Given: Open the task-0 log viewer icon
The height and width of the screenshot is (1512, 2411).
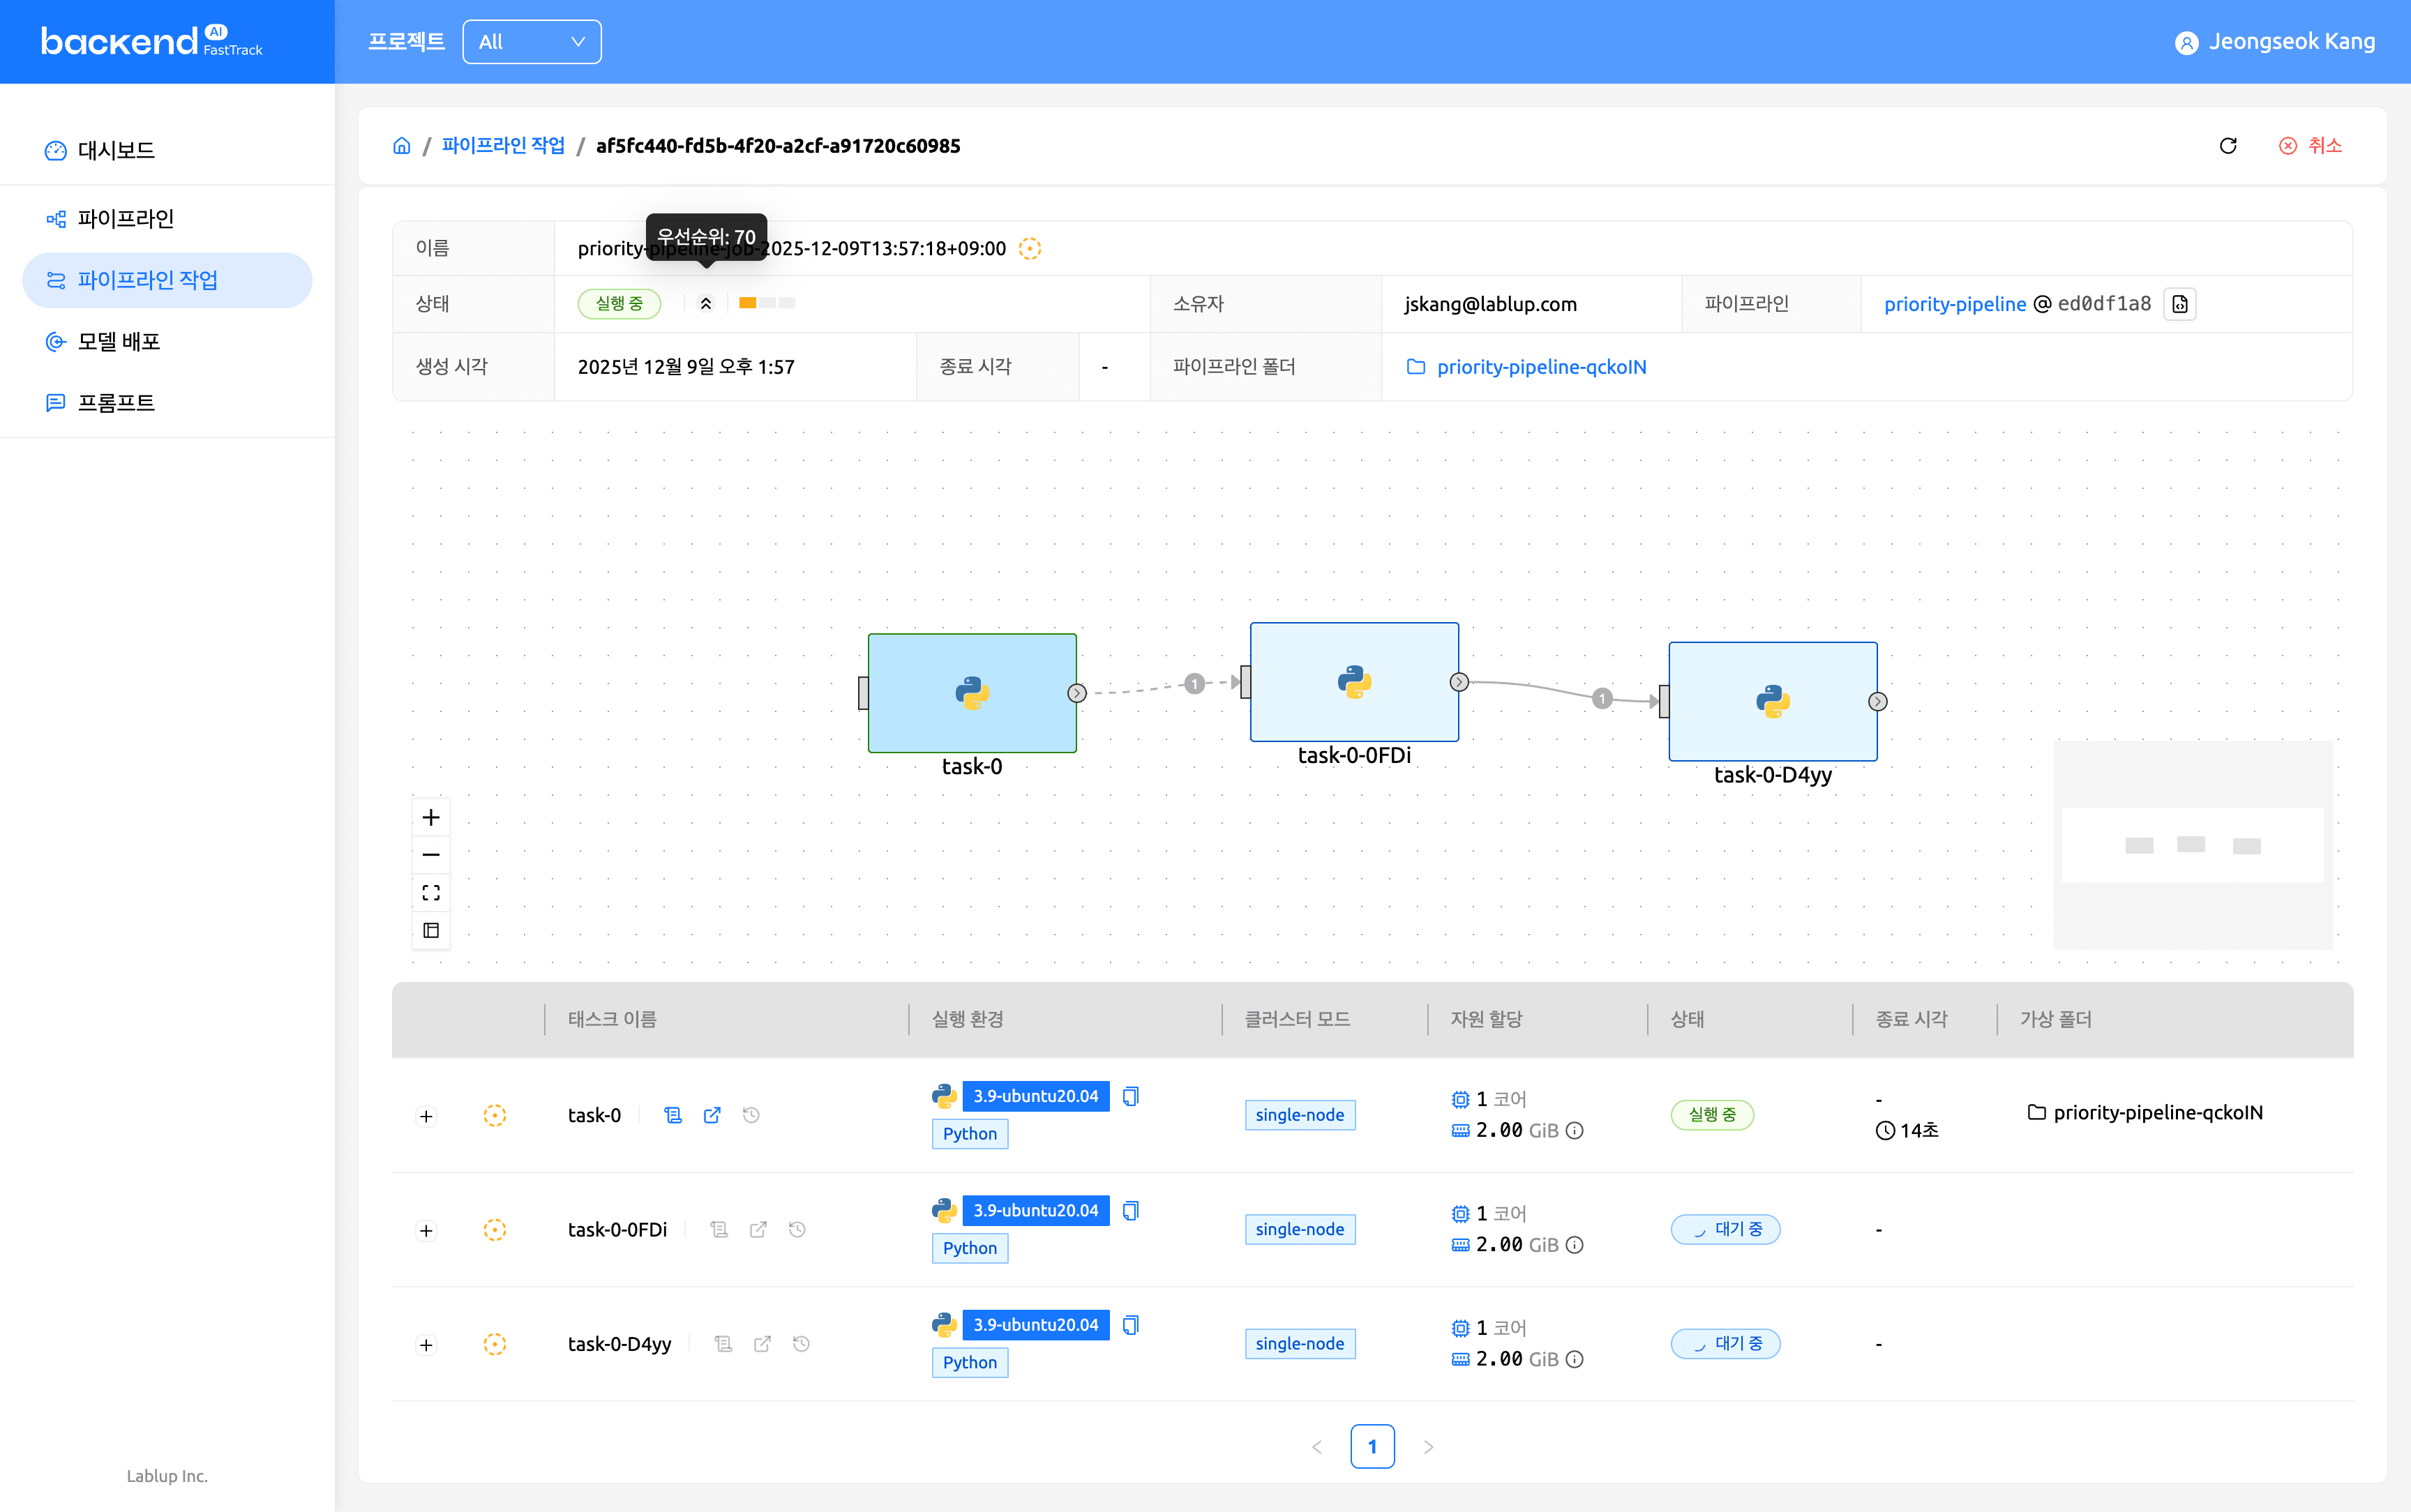Looking at the screenshot, I should click(673, 1115).
